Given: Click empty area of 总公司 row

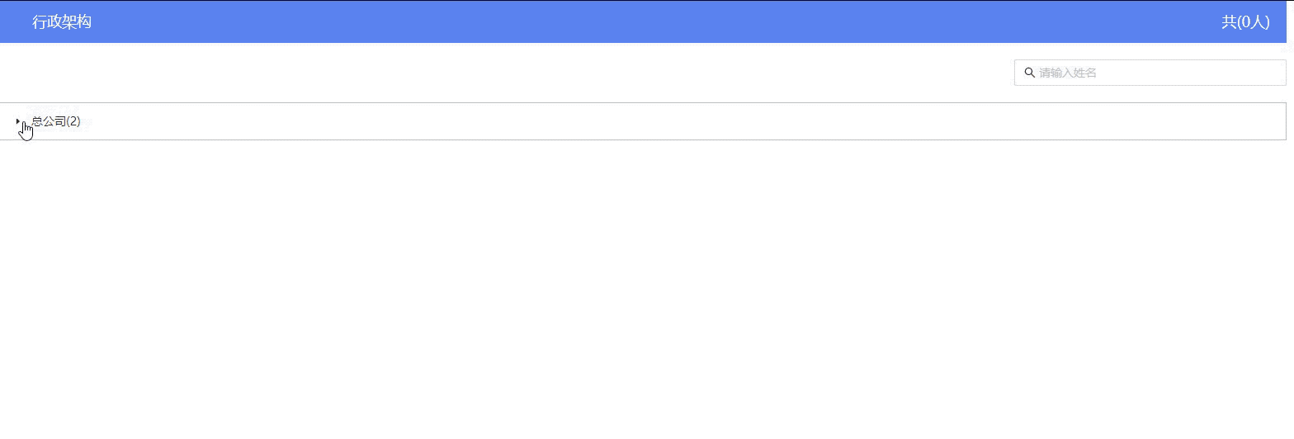Looking at the screenshot, I should click(x=660, y=121).
